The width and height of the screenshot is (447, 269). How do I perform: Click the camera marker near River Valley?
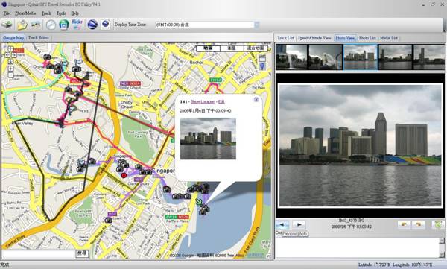coord(61,123)
